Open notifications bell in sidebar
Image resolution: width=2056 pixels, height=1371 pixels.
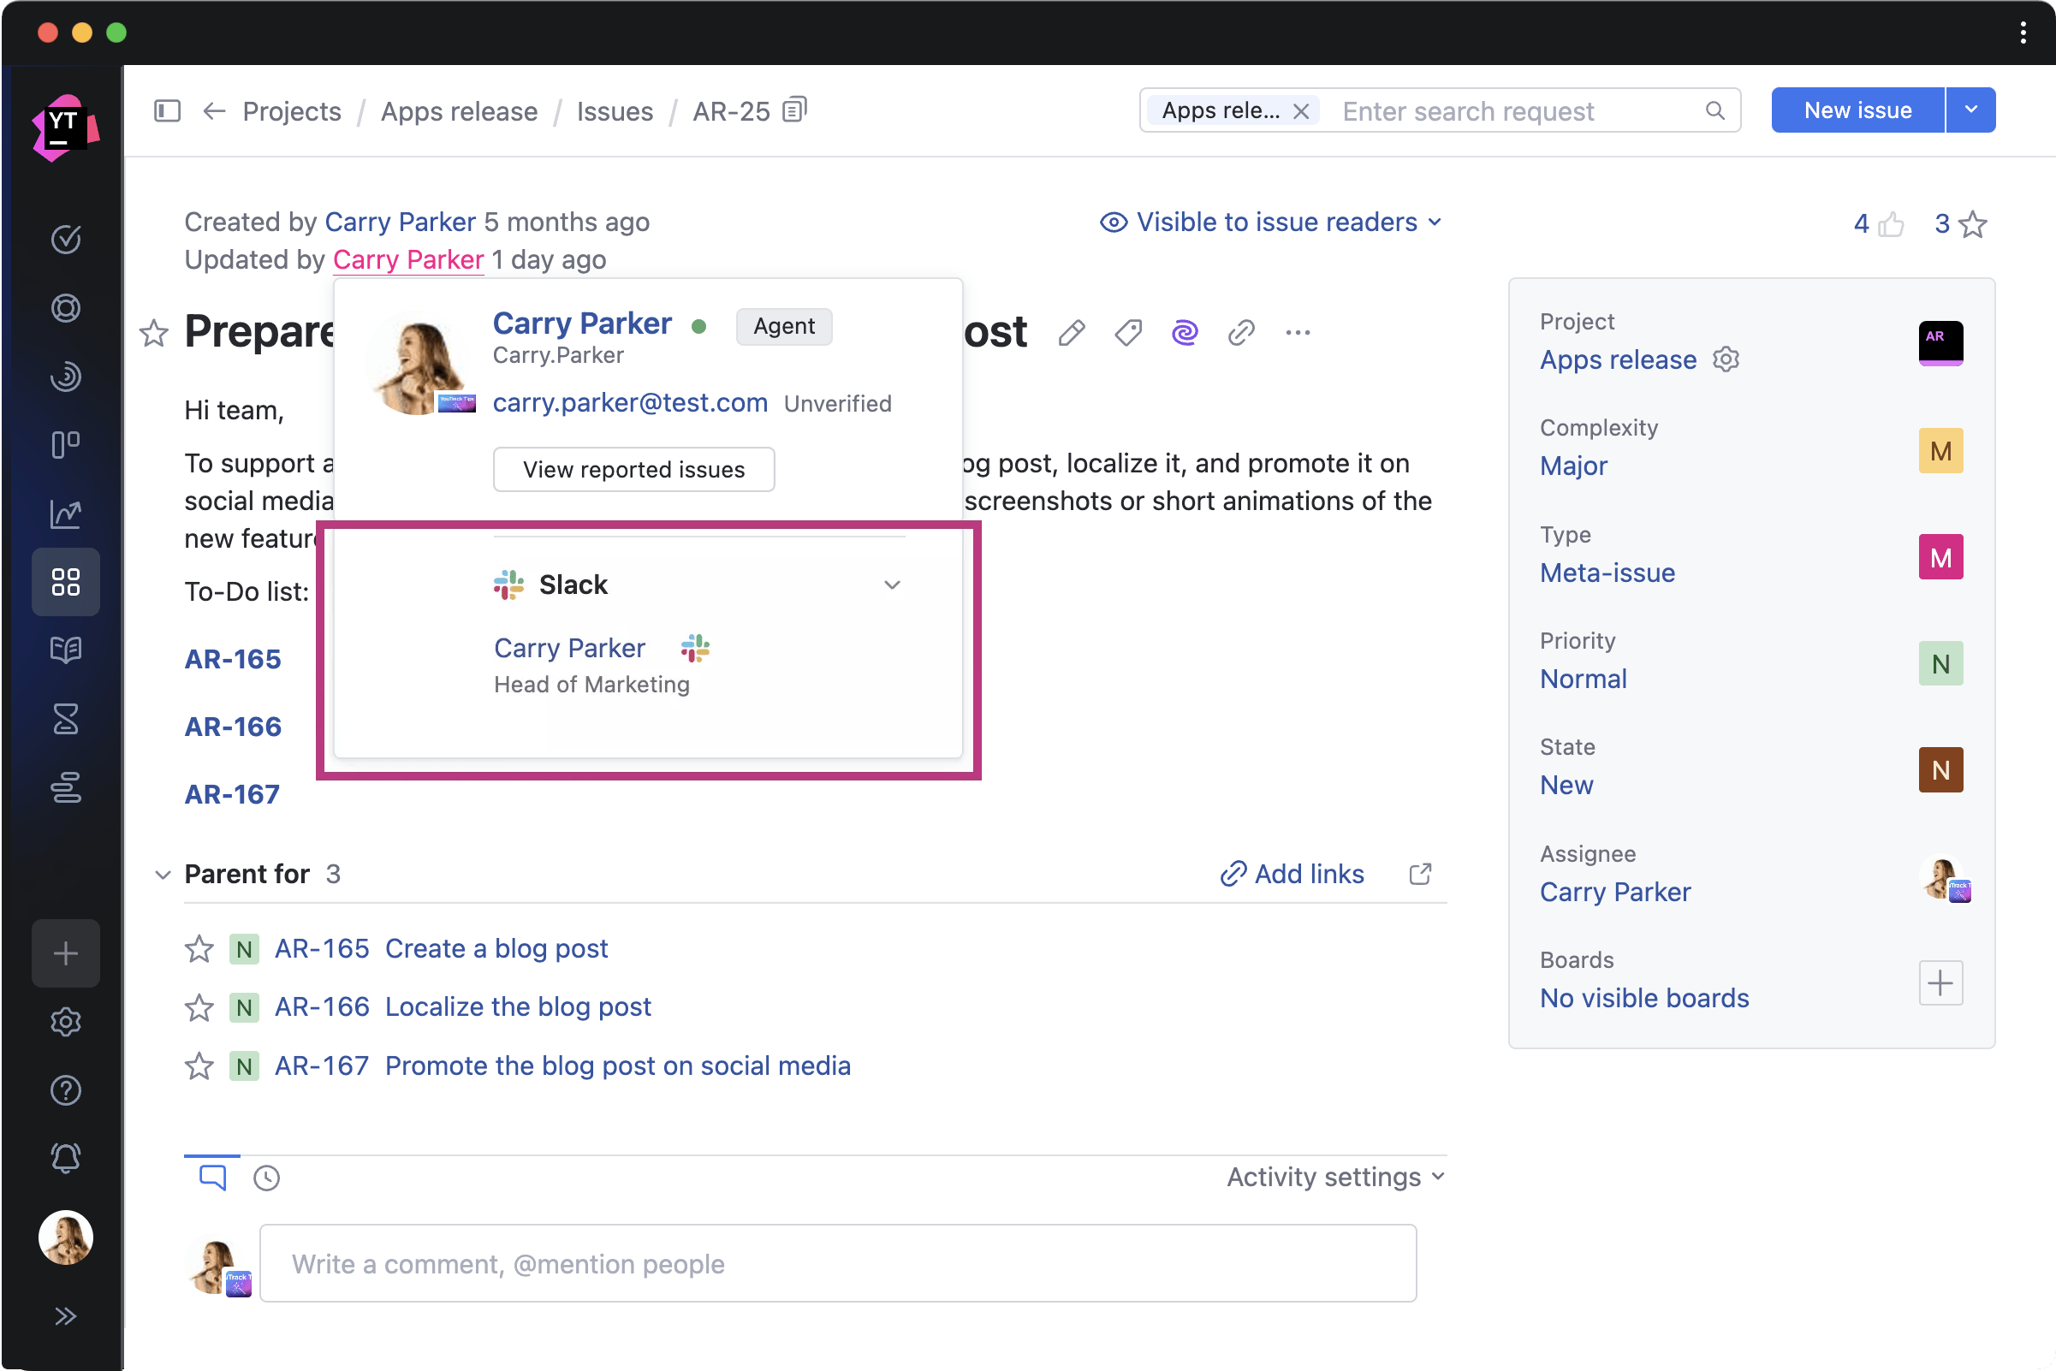pyautogui.click(x=66, y=1159)
